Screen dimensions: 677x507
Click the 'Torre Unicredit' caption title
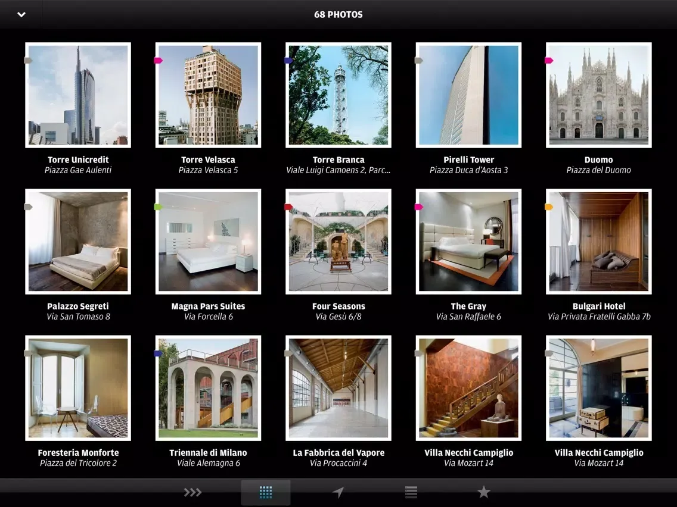pos(78,159)
